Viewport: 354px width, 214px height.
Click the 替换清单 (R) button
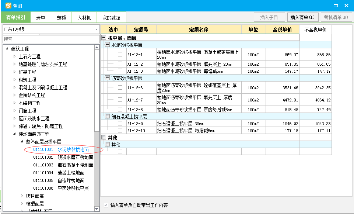click(336, 17)
